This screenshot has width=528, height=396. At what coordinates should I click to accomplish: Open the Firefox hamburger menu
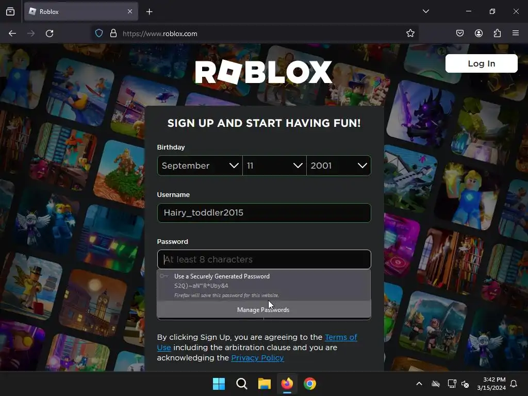[x=516, y=34]
